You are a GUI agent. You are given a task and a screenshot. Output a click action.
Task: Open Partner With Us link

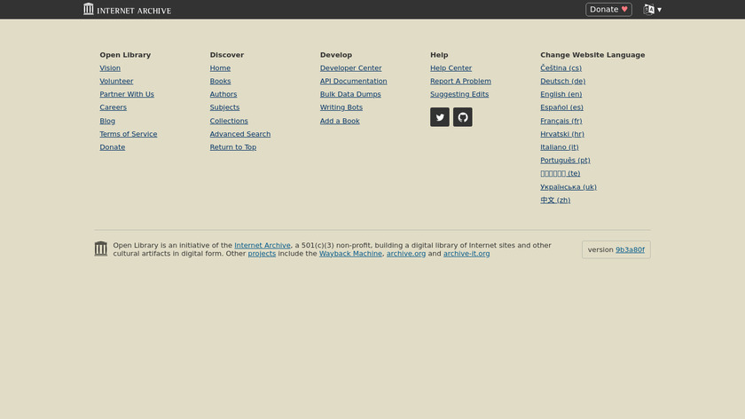(127, 94)
